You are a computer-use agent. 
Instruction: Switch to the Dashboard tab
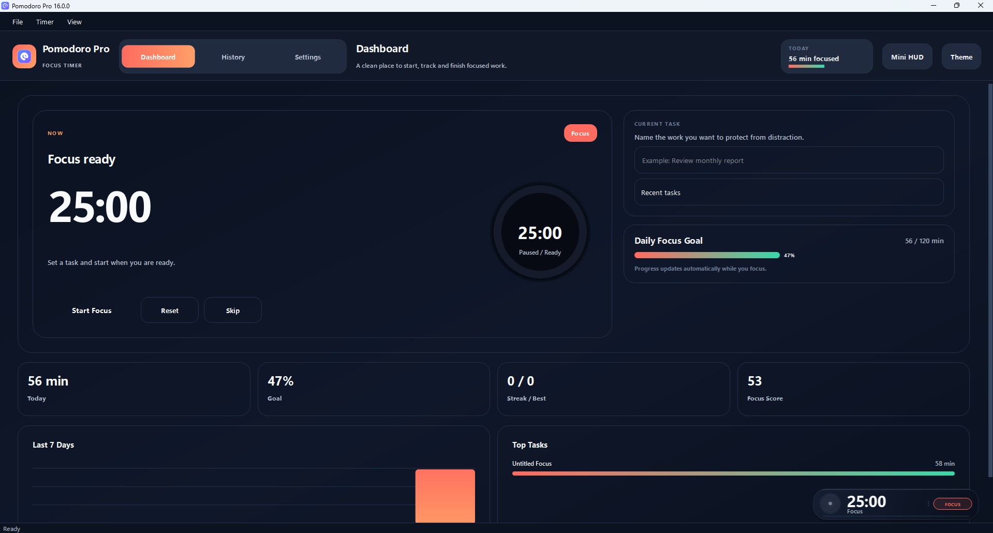point(158,57)
